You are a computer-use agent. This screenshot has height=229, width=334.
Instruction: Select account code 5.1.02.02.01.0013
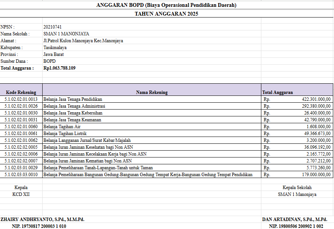(21, 99)
